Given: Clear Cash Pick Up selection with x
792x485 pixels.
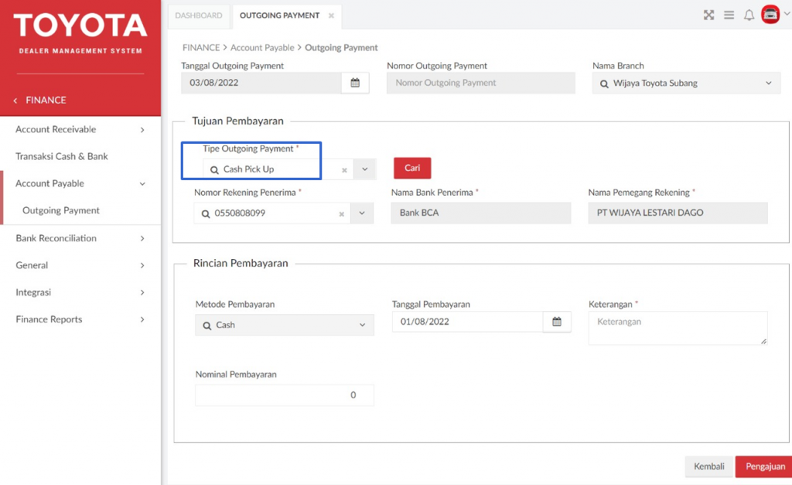Looking at the screenshot, I should [x=344, y=170].
